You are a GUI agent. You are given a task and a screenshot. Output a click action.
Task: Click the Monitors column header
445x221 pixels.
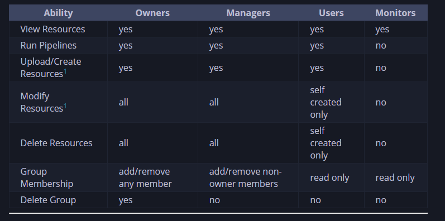pyautogui.click(x=395, y=13)
